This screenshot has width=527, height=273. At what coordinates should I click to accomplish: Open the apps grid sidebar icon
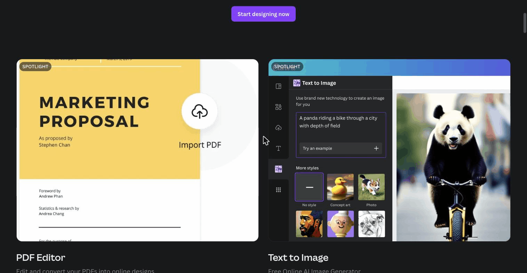coord(278,190)
